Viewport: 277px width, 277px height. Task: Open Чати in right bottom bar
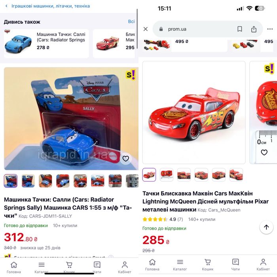(x=235, y=264)
